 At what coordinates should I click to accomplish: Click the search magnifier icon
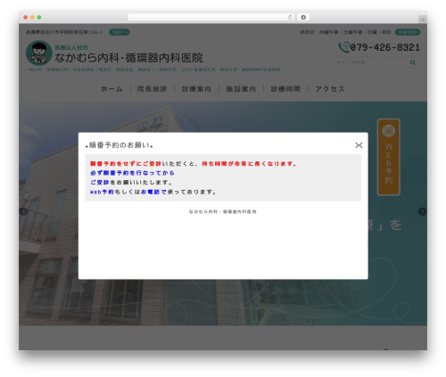413,62
